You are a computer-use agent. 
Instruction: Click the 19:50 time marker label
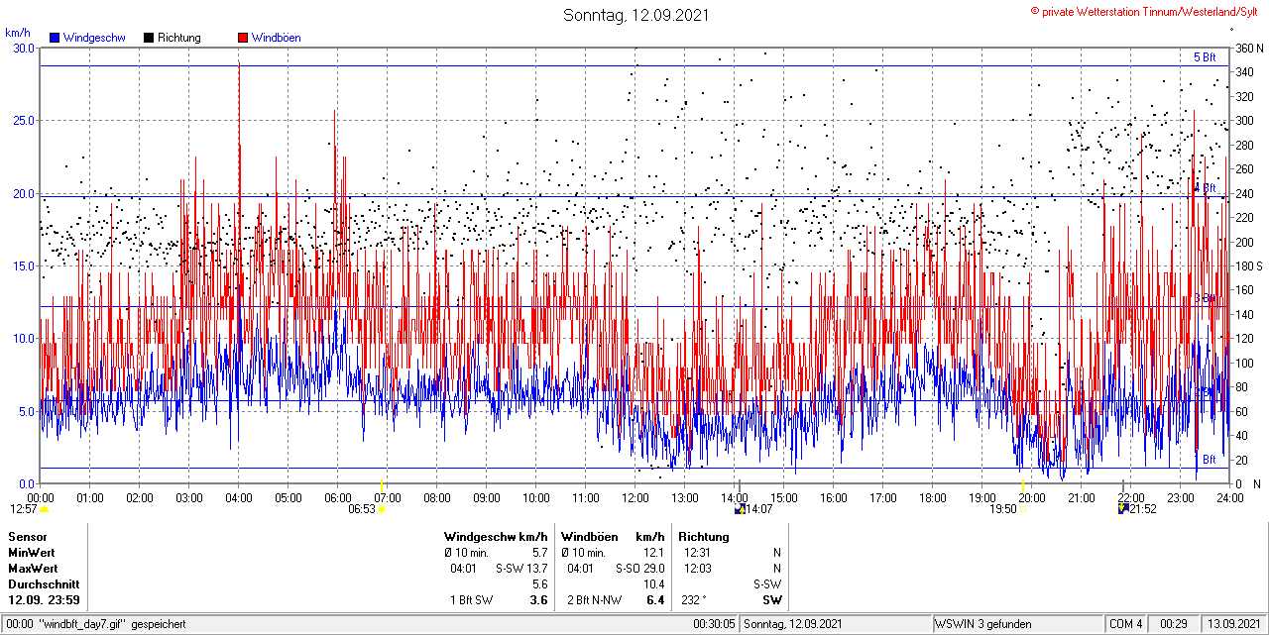click(x=1003, y=509)
